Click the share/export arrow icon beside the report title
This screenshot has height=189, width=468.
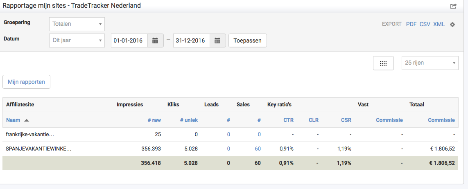[453, 6]
